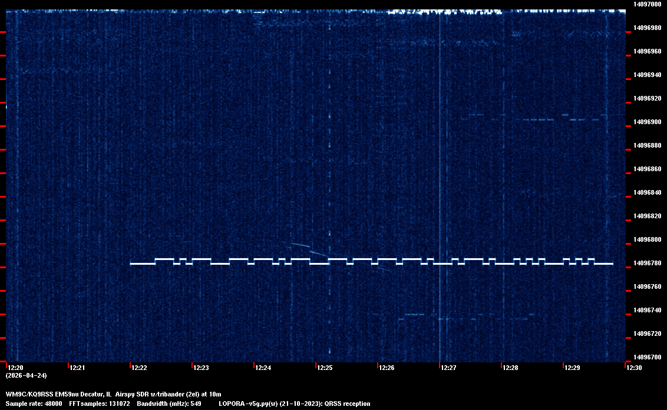Click the Bandwidth (mHz) 549 label
The image size is (667, 410).
(x=169, y=404)
